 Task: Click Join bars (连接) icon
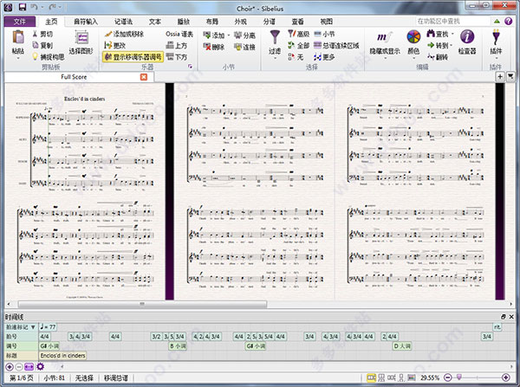[237, 47]
